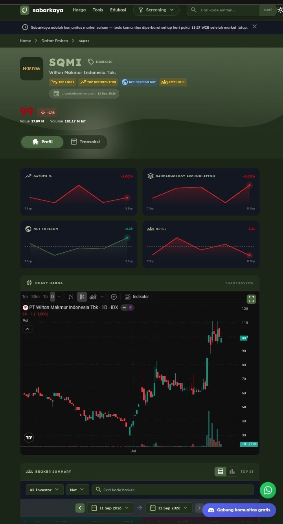Click the Ritel Sell badge

[x=173, y=82]
